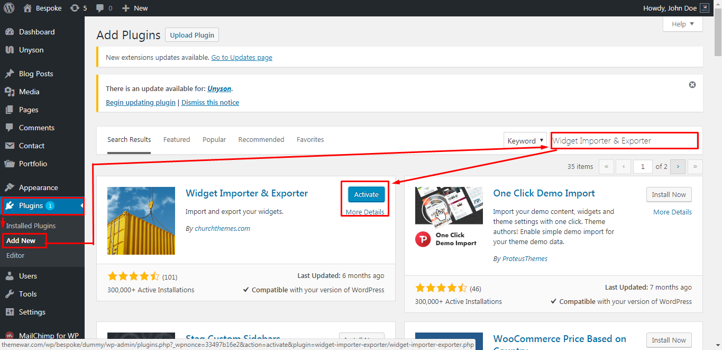Screen dimensions: 722x350
Task: Follow the Go to Updates page link
Action: point(242,57)
